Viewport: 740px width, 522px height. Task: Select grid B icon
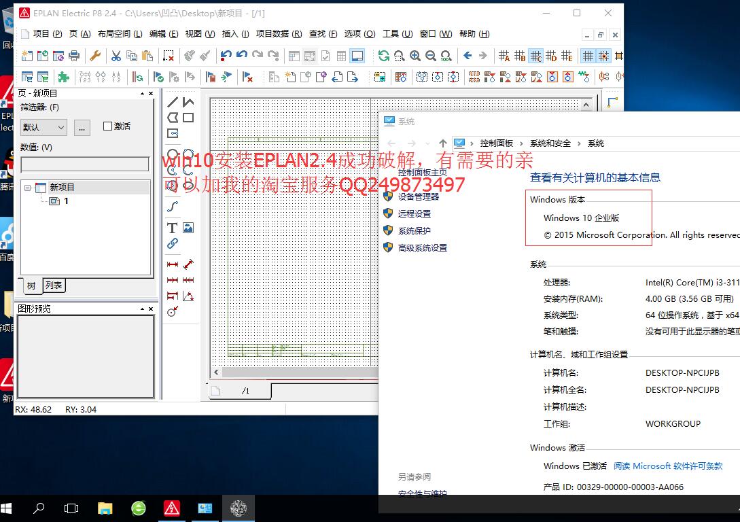(x=520, y=56)
